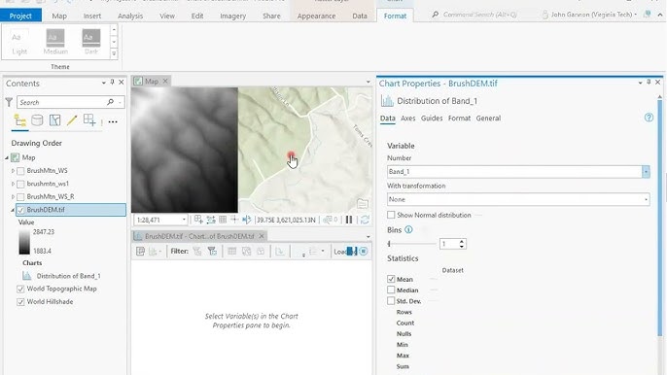
Task: Click the Bins slider handle
Action: tap(389, 244)
